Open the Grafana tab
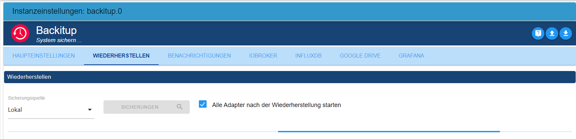The image size is (576, 139). point(411,56)
